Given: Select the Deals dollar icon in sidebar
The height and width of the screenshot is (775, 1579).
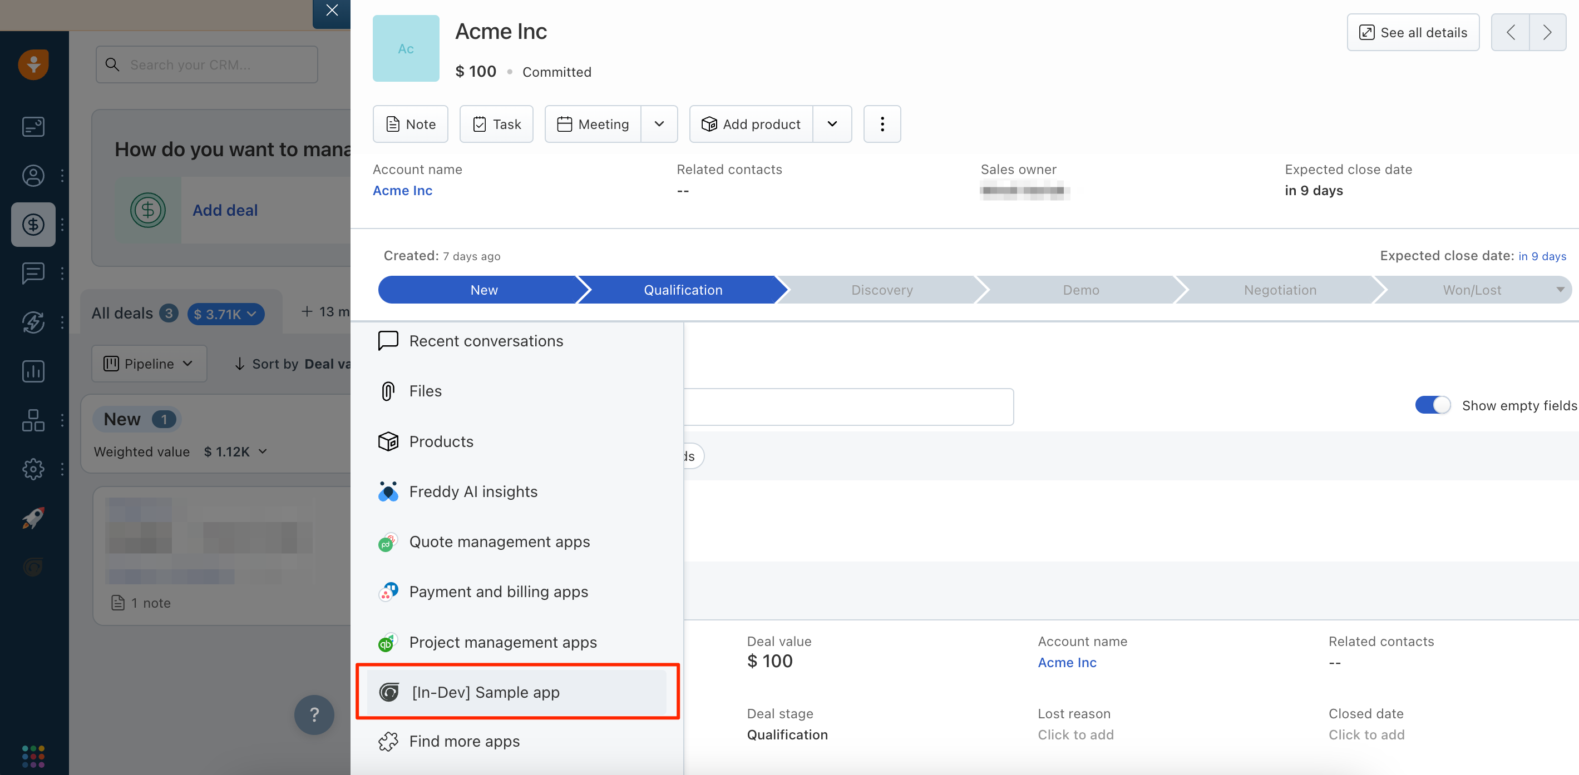Looking at the screenshot, I should coord(33,225).
